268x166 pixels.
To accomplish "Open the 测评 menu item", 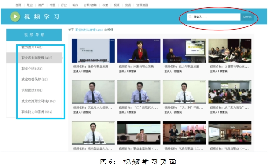I will click(41, 5).
